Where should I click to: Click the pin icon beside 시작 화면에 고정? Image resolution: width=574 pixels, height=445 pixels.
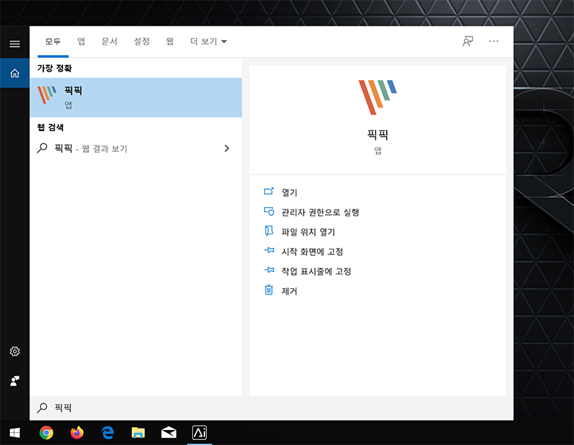pos(269,250)
